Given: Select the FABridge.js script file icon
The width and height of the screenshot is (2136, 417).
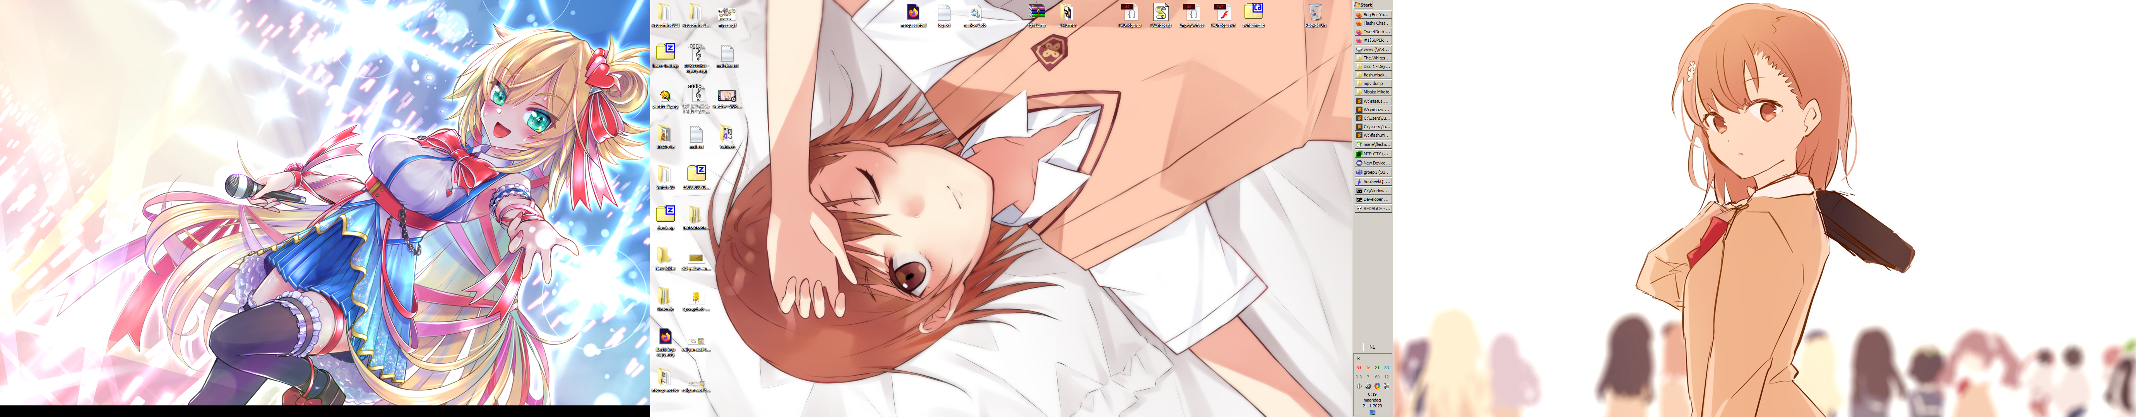Looking at the screenshot, I should 1161,16.
